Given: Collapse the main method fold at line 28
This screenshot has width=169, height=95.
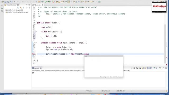Looking at the screenshot, I should [36, 43].
